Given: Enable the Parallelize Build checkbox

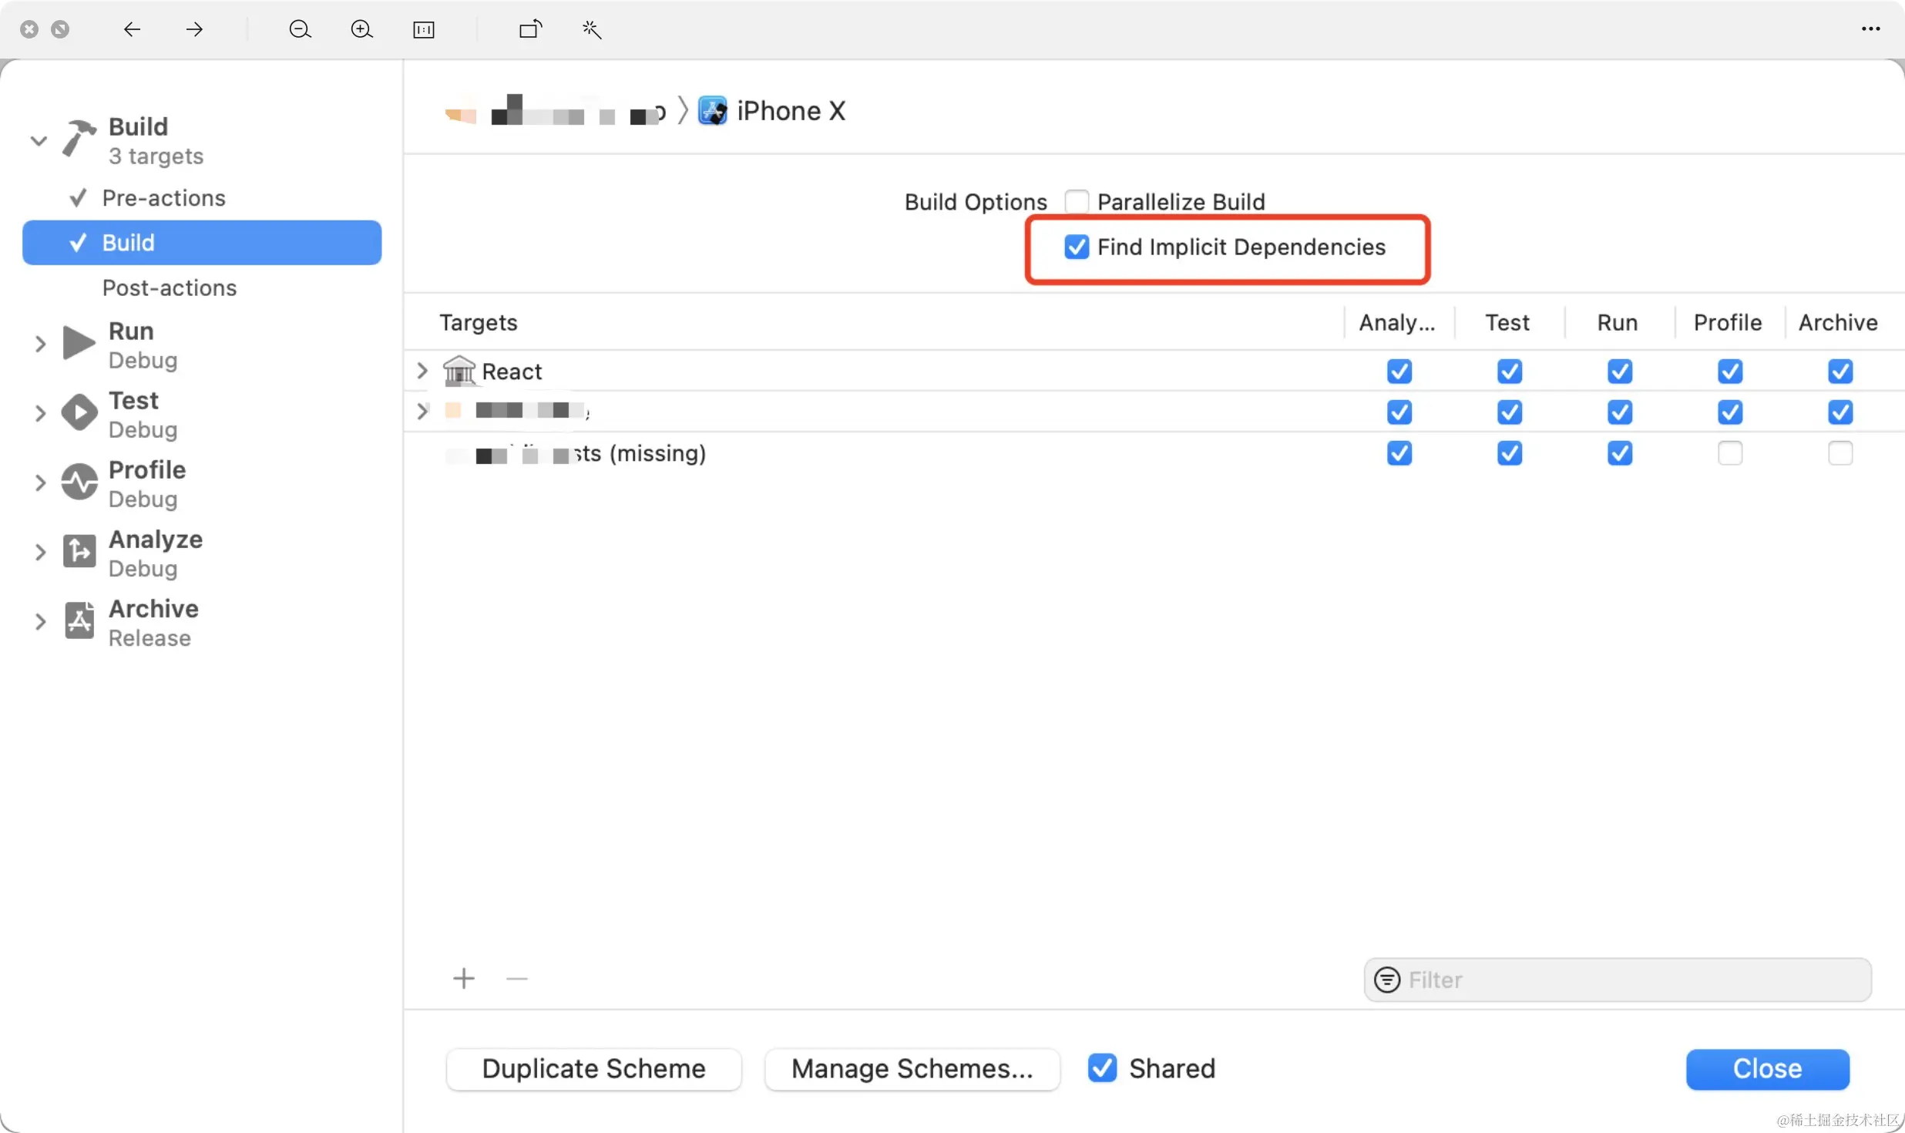Looking at the screenshot, I should point(1077,201).
